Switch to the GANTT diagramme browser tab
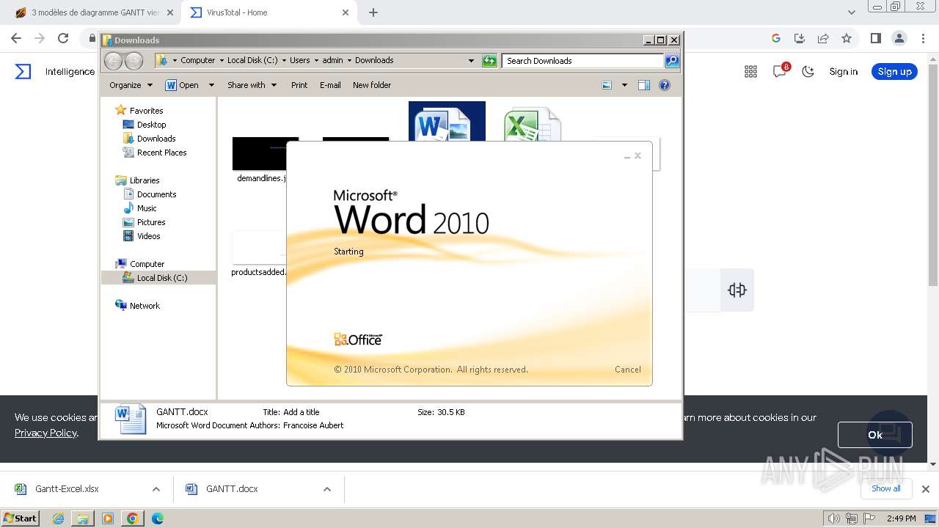The width and height of the screenshot is (939, 528). click(x=94, y=12)
